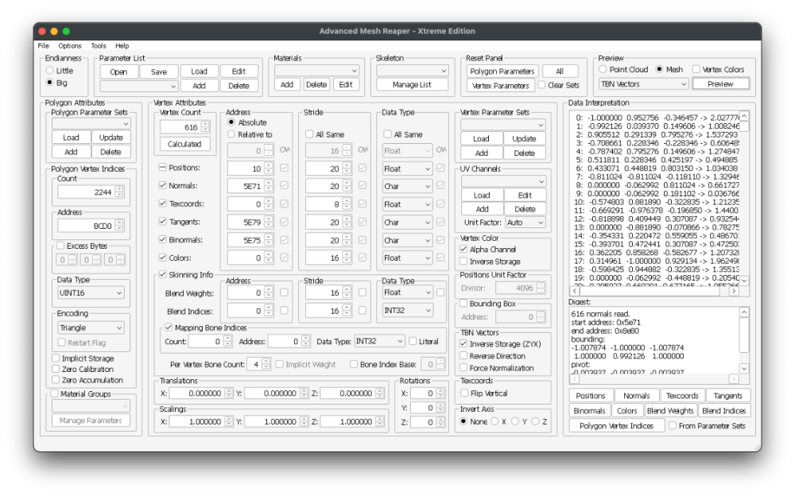Reset Polygon Parameters

point(502,72)
